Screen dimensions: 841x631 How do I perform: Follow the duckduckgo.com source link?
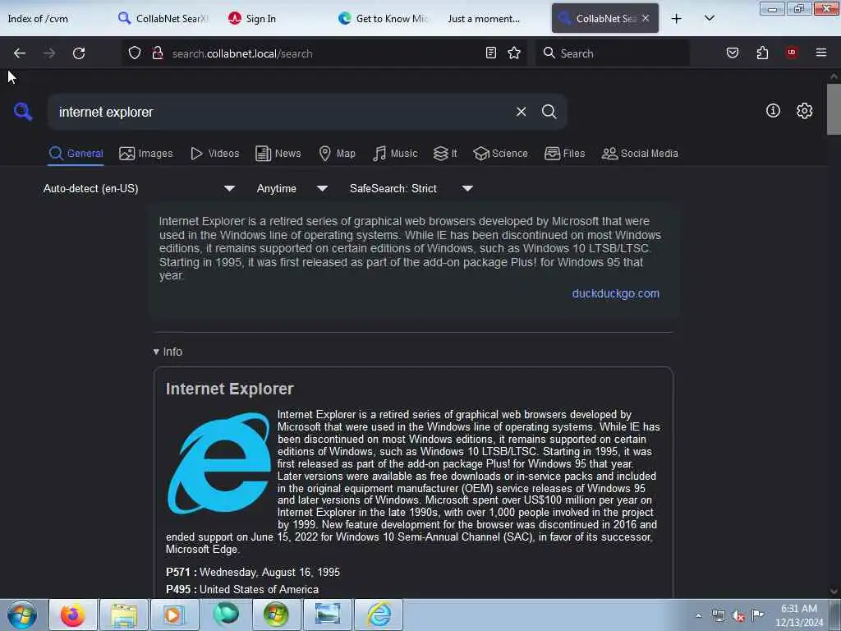[615, 293]
